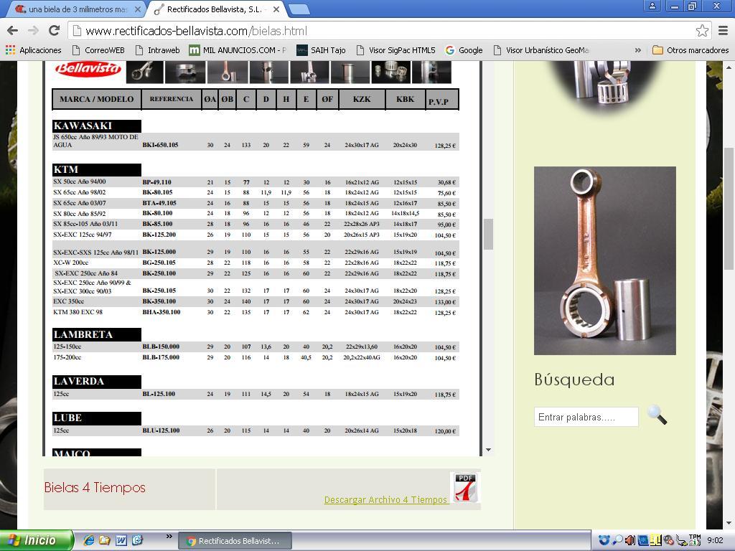Click the 'EXC 350cc' model row
Image resolution: width=735 pixels, height=551 pixels.
[256, 301]
